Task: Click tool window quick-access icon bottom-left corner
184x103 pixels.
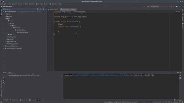Action: (1, 102)
